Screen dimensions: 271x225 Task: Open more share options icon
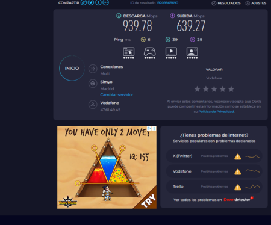coord(106,2)
